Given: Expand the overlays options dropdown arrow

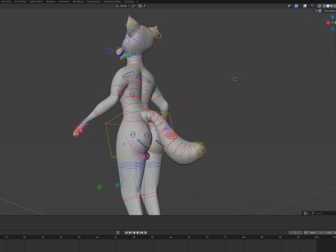Looking at the screenshot, I should (309, 6).
